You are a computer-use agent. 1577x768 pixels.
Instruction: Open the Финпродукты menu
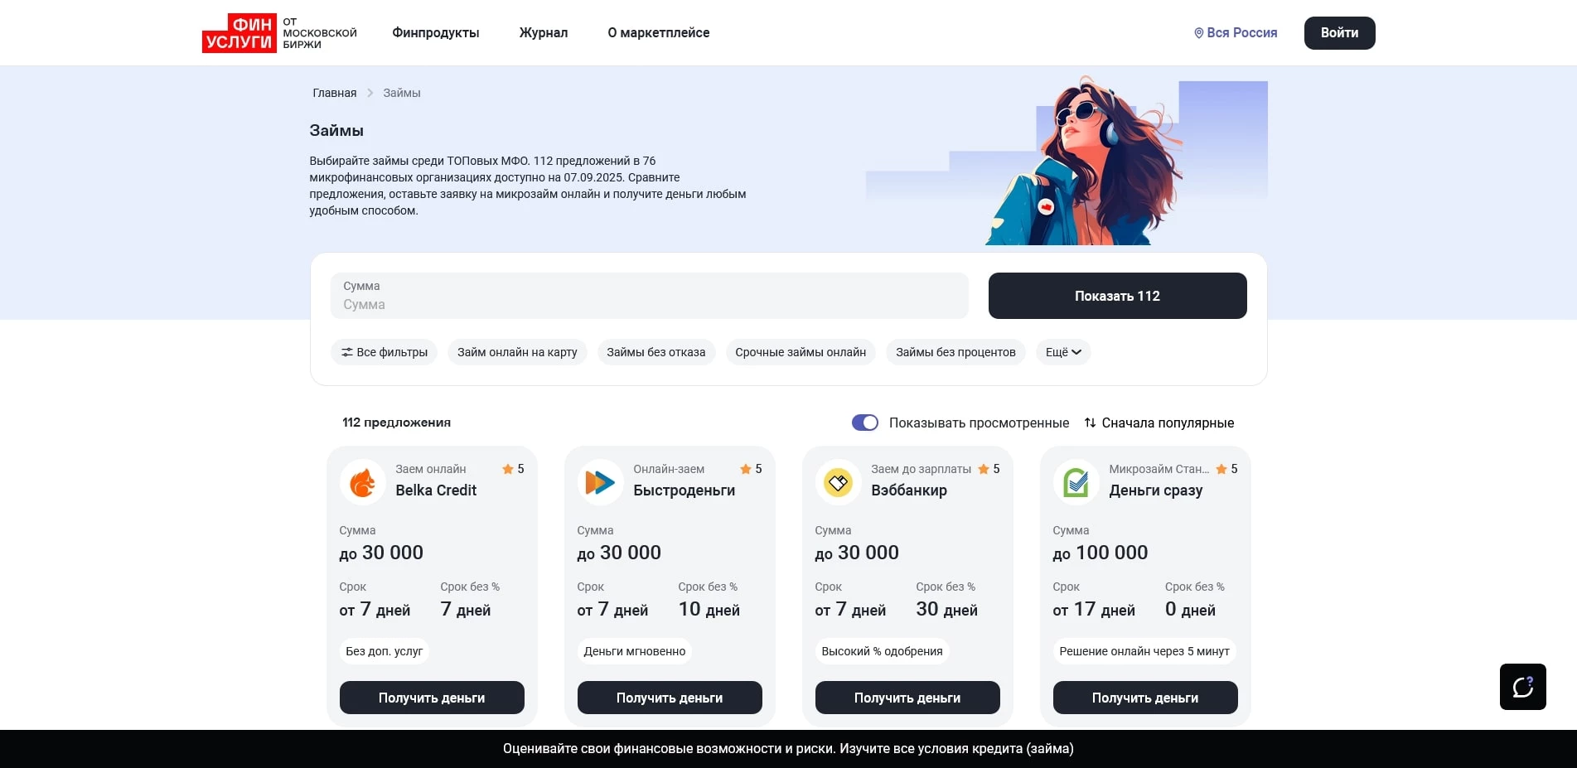tap(435, 32)
